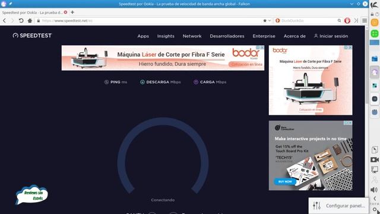
Task: Click the toolbar overflow arrow icon
Action: pyautogui.click(x=356, y=21)
